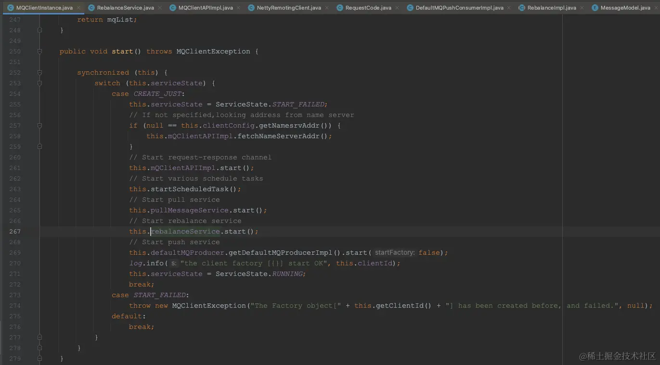Collapse the if block fold on line 257
This screenshot has height=365, width=660.
[39, 126]
